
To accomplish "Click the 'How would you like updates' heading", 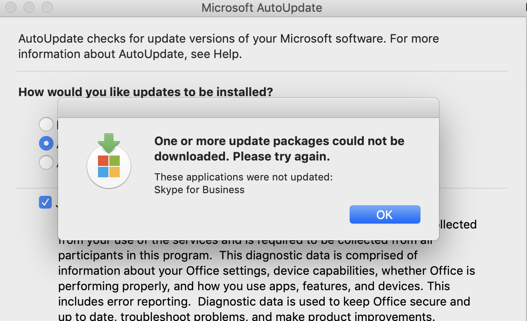I will point(146,92).
